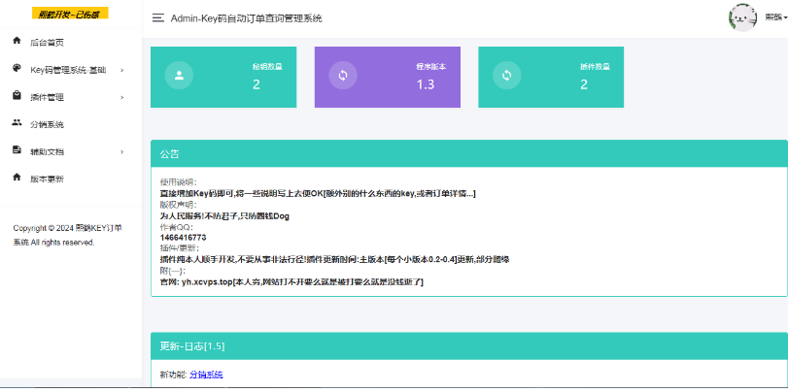This screenshot has height=392, width=788.
Task: Open 版本更新 sidebar entry
Action: pyautogui.click(x=71, y=180)
